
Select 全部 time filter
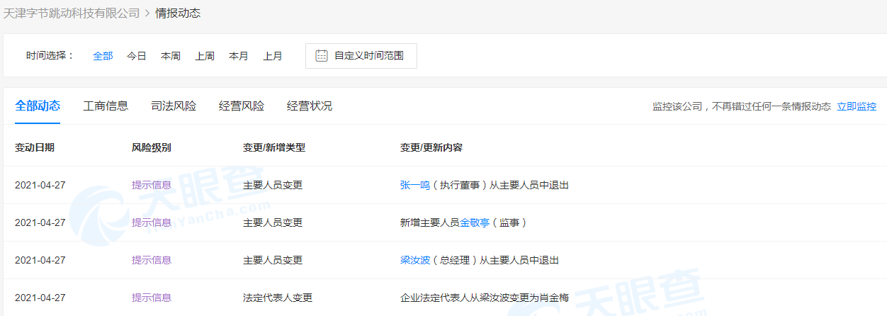(x=103, y=56)
